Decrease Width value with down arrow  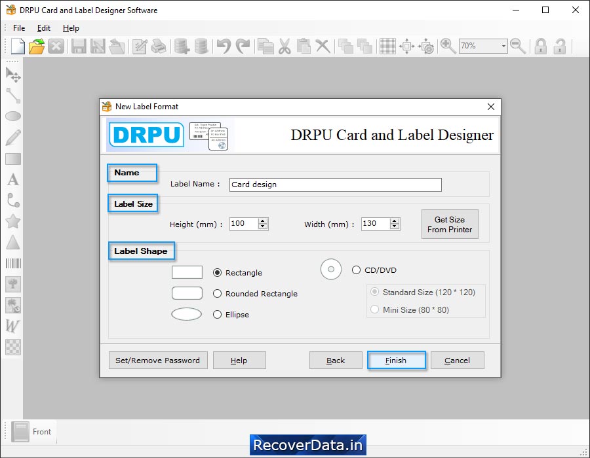[x=395, y=226]
